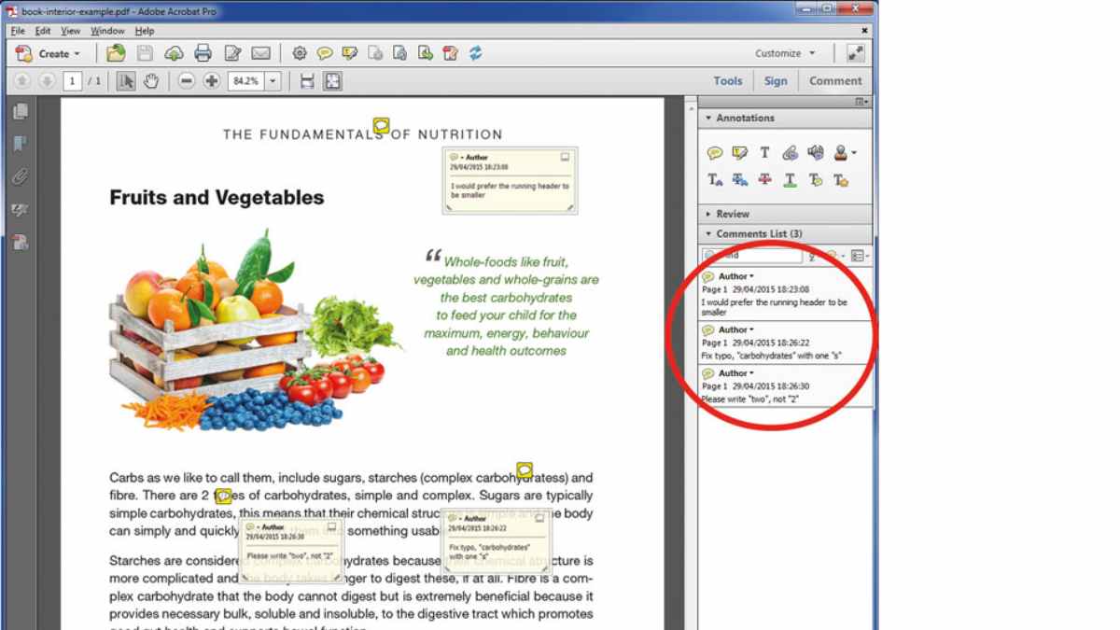Open Page Thumbnails in left sidebar

(x=20, y=112)
